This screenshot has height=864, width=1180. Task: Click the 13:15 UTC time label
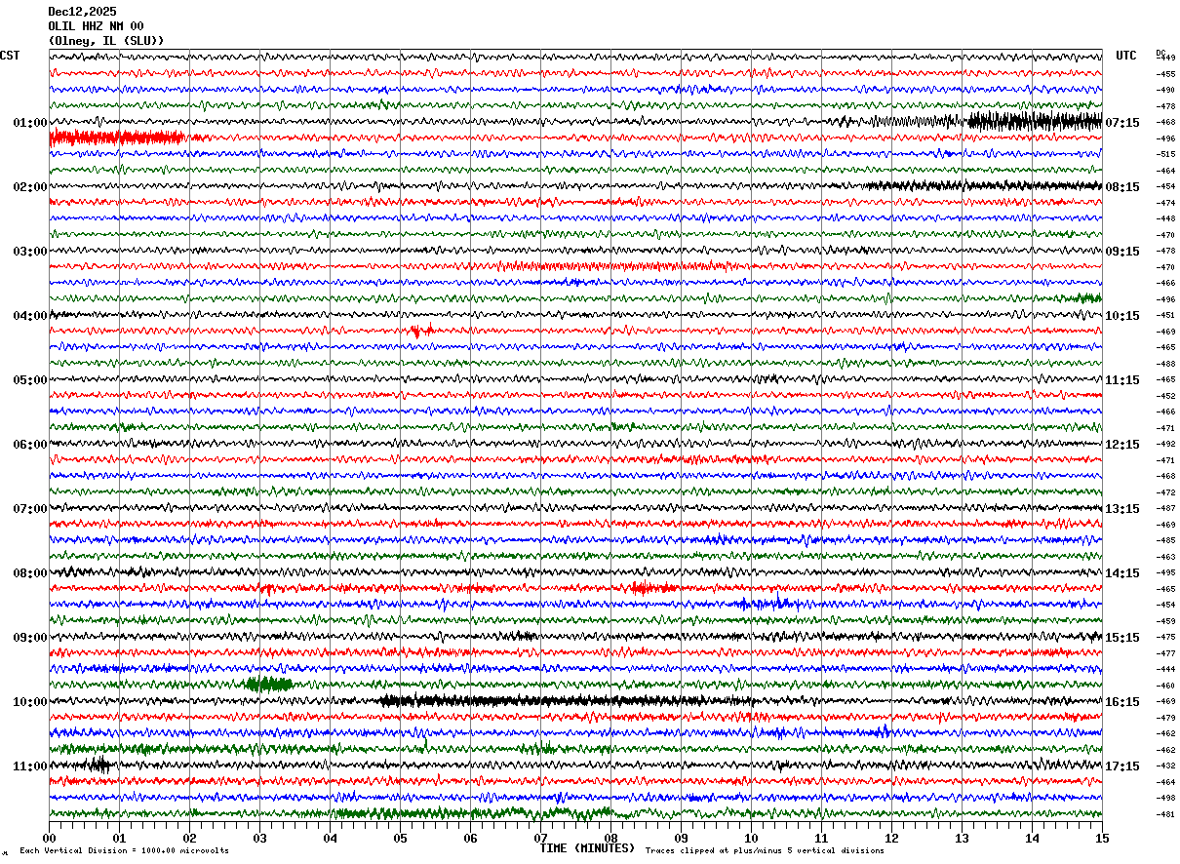tap(1122, 509)
